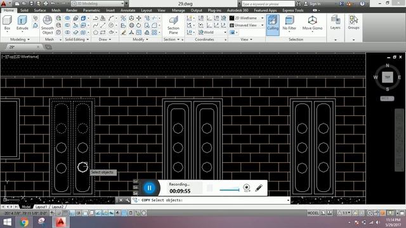This screenshot has height=228, width=406.
Task: Expand the Modeling panel
Action: tap(20, 39)
